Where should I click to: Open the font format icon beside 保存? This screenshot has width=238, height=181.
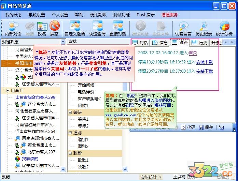(x=222, y=127)
